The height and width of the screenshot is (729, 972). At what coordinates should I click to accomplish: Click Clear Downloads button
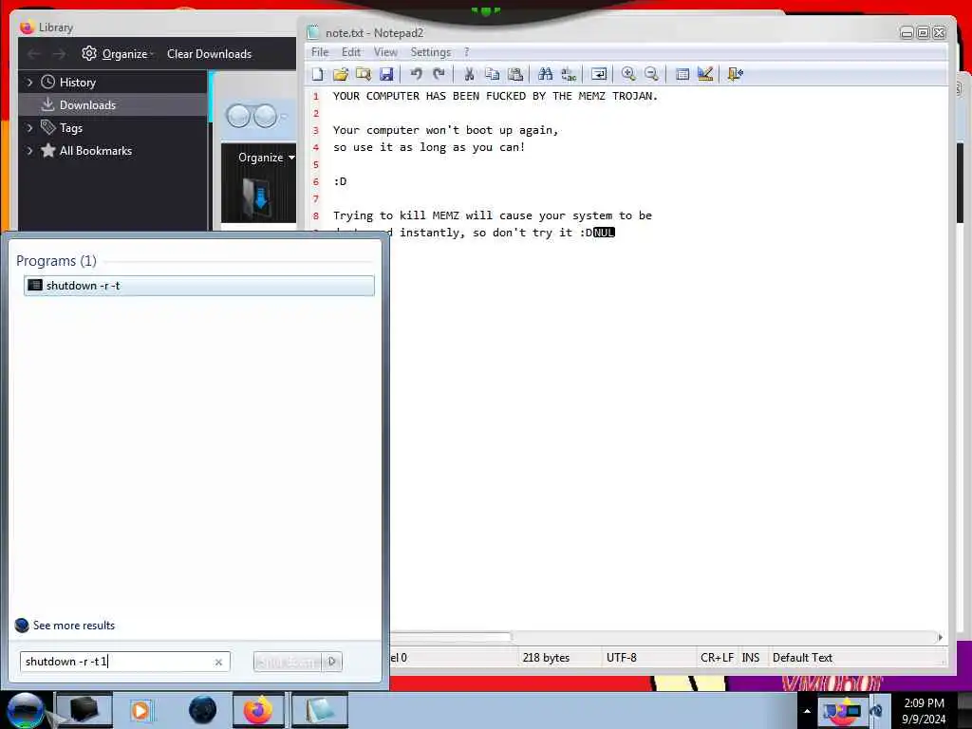(209, 54)
